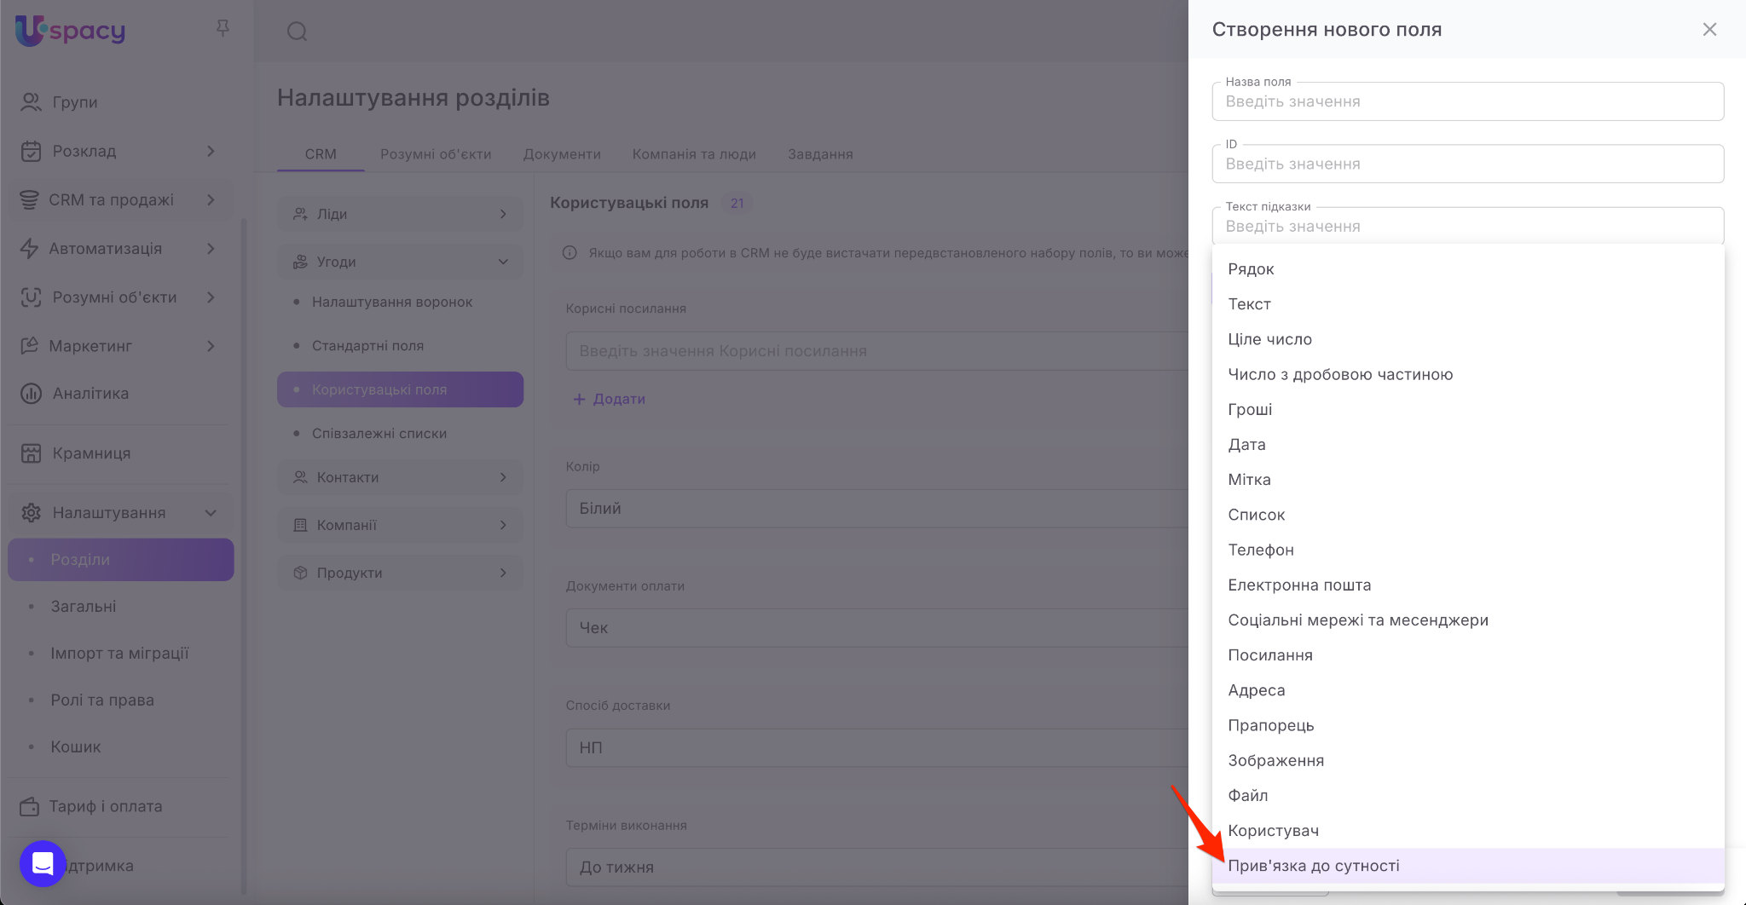Pick Гроші option in dropdown list
Screen dimensions: 1746x905
[x=1250, y=409]
